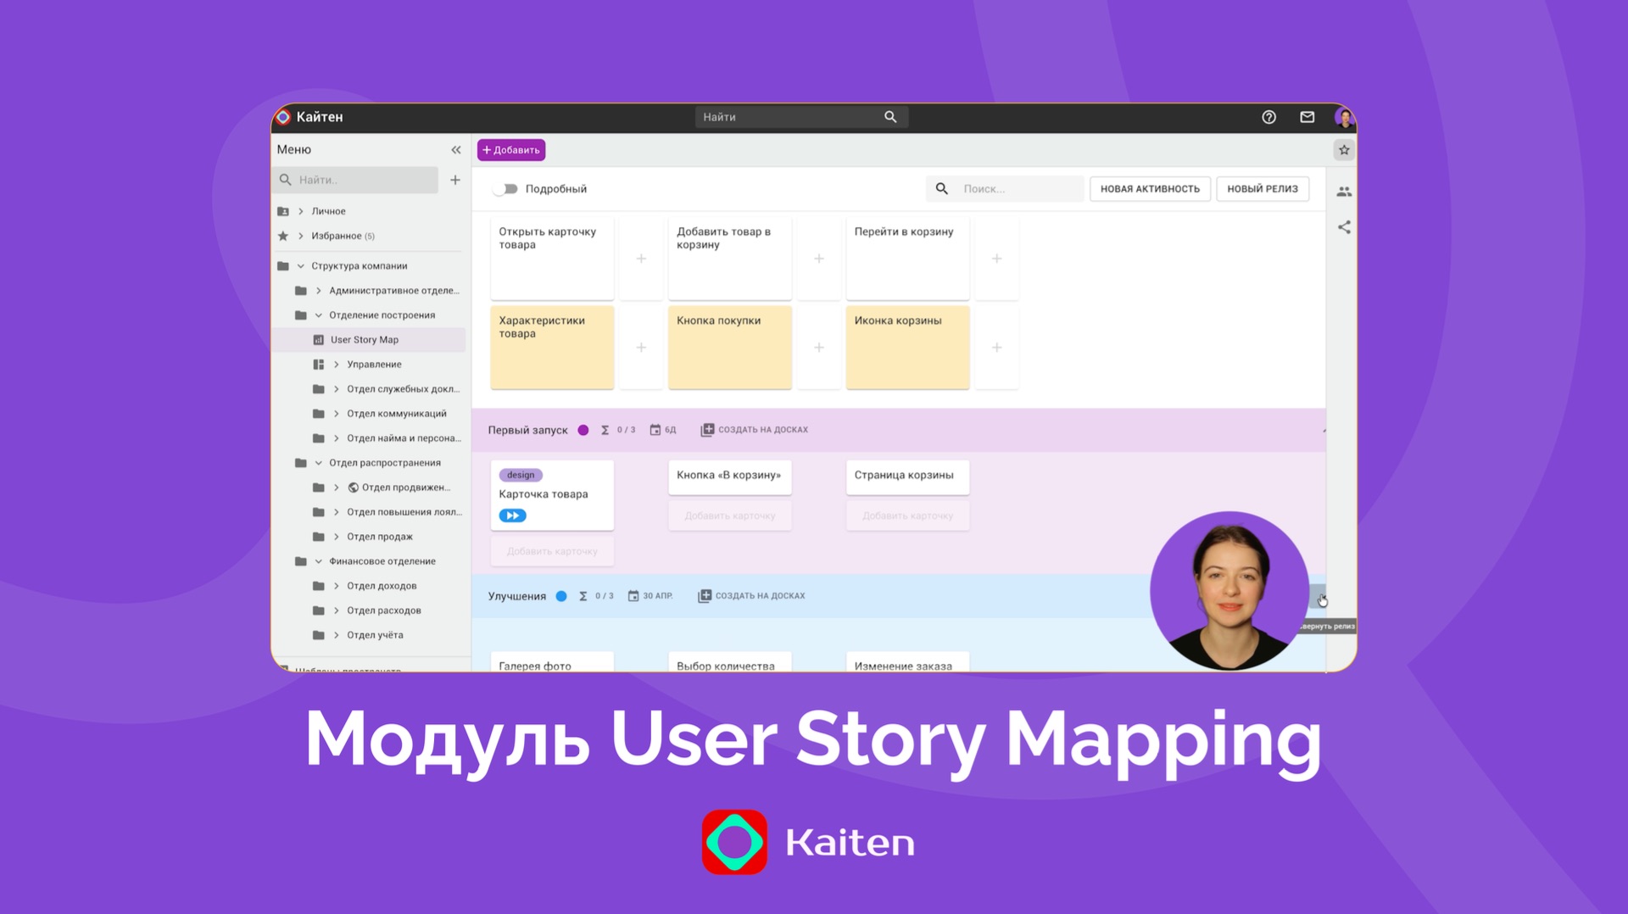Click the calendar icon showing 6Д deadline
The image size is (1628, 914).
[655, 430]
